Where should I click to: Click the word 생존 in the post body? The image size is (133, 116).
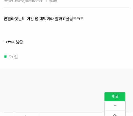tap(19, 42)
